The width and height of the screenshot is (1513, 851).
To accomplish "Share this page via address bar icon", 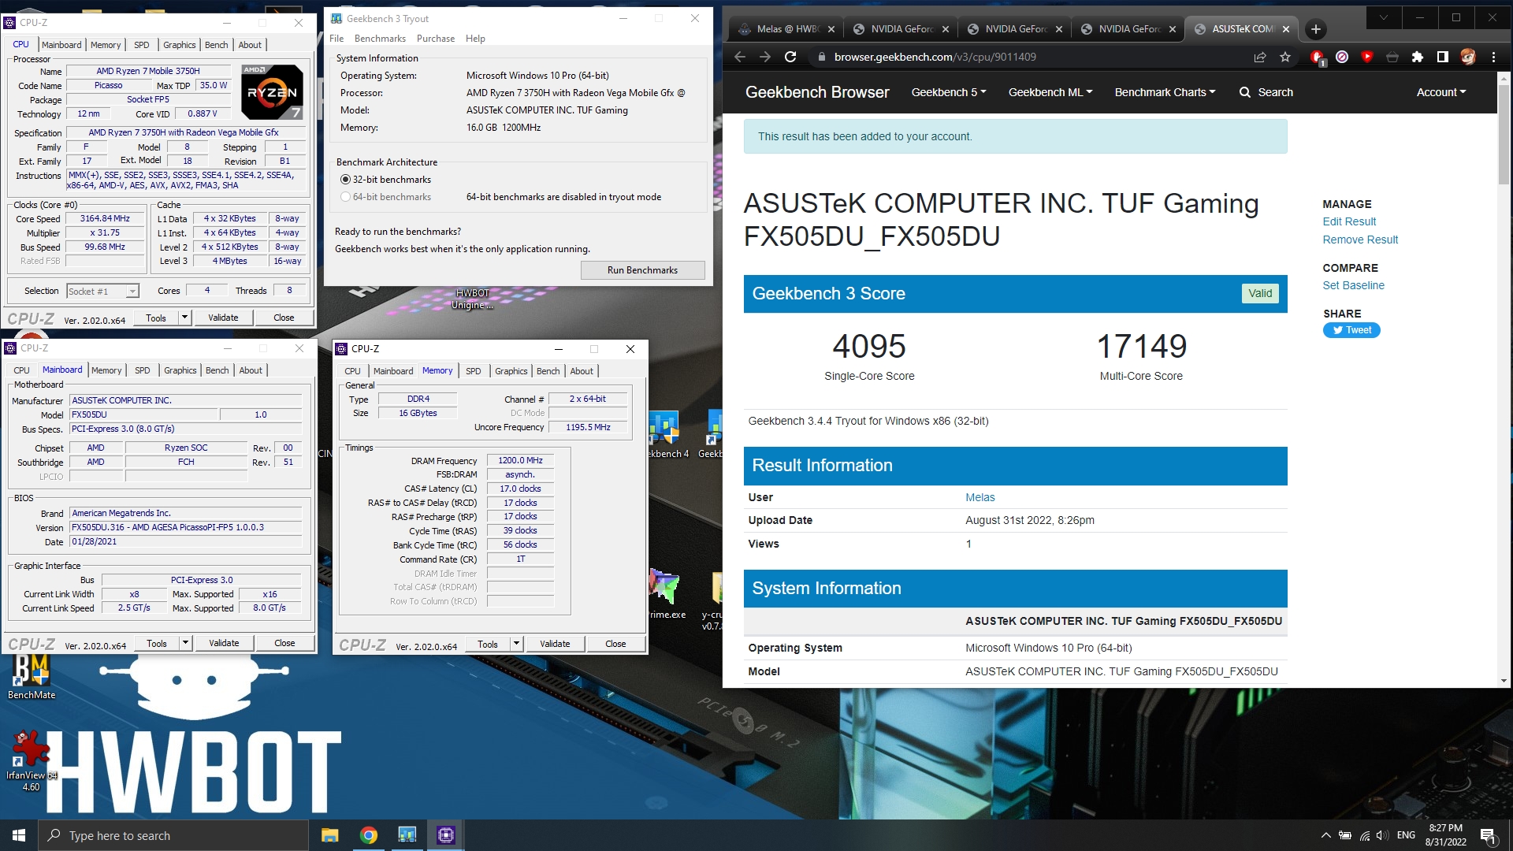I will 1260,57.
